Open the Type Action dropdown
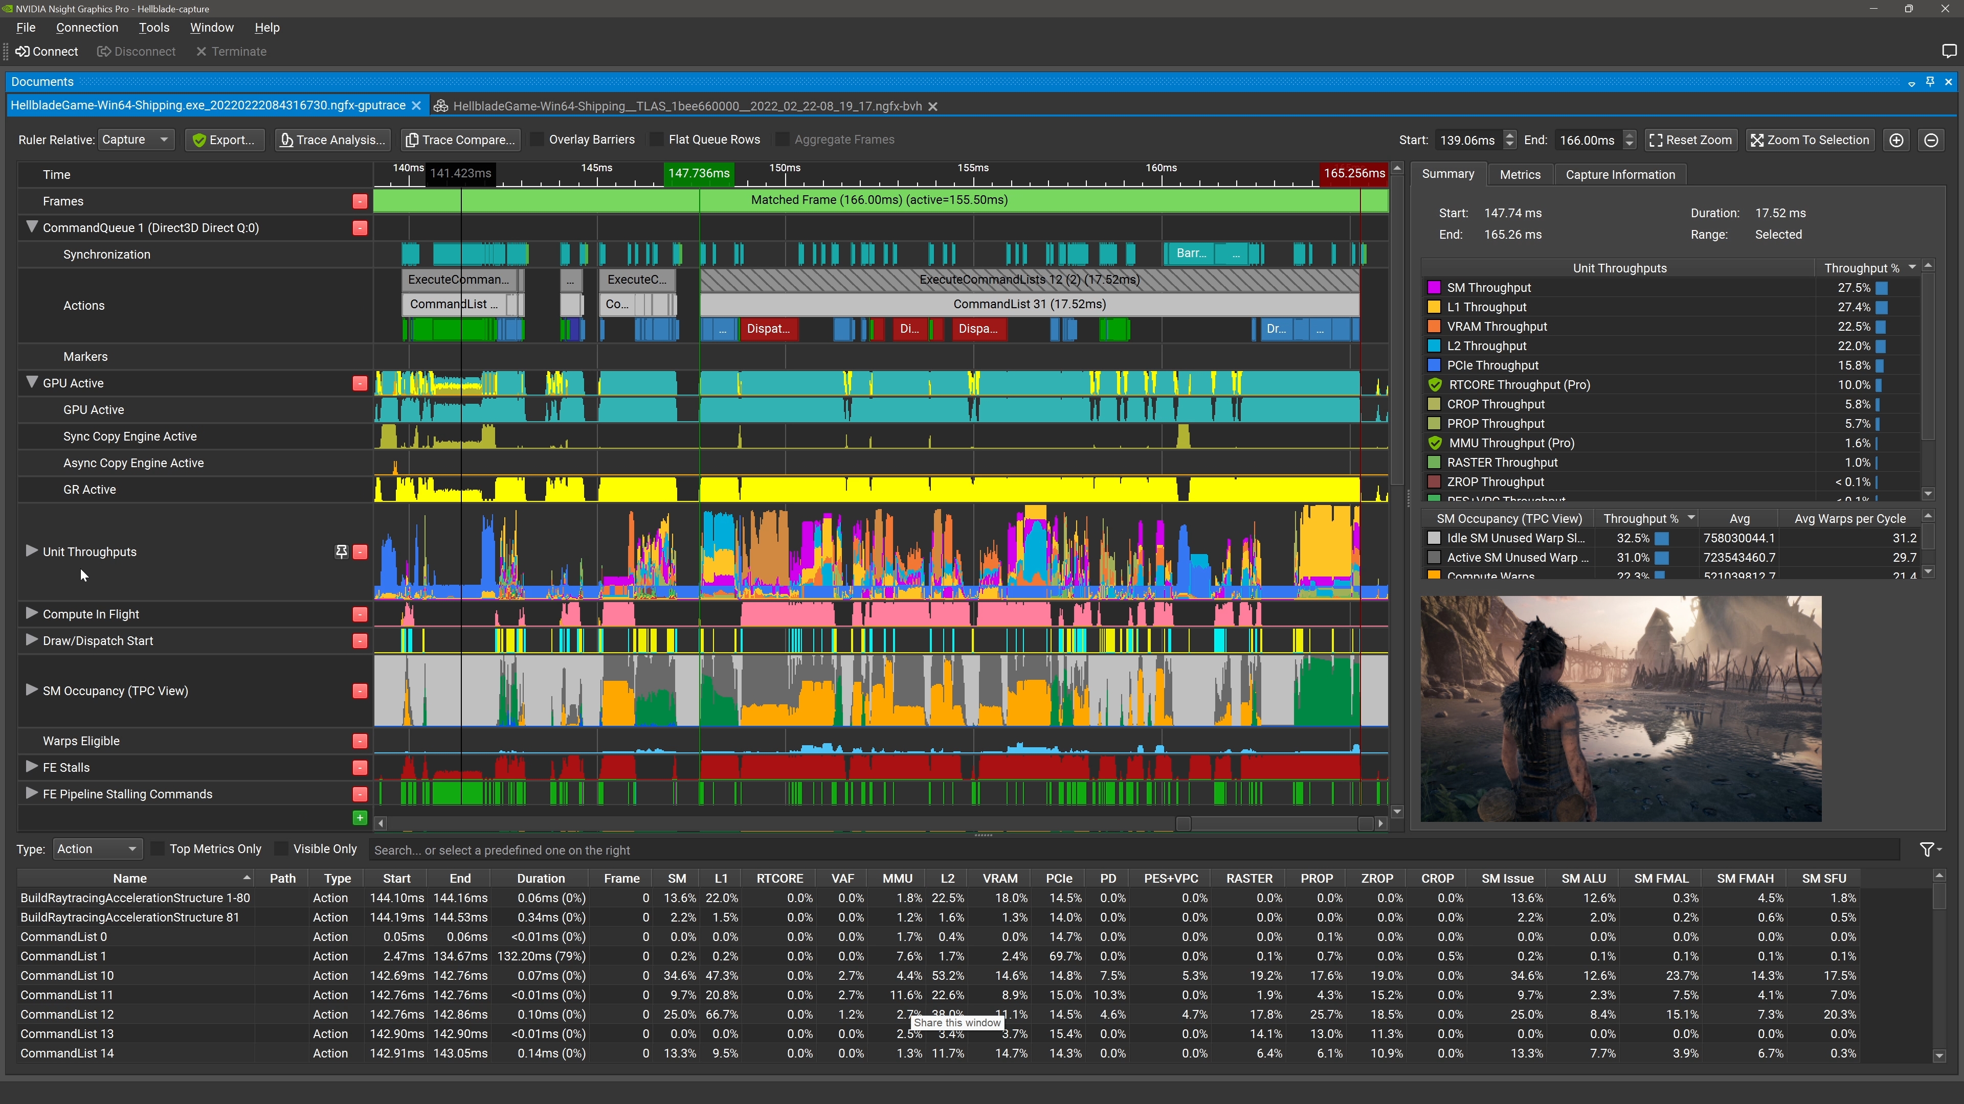 (x=95, y=849)
